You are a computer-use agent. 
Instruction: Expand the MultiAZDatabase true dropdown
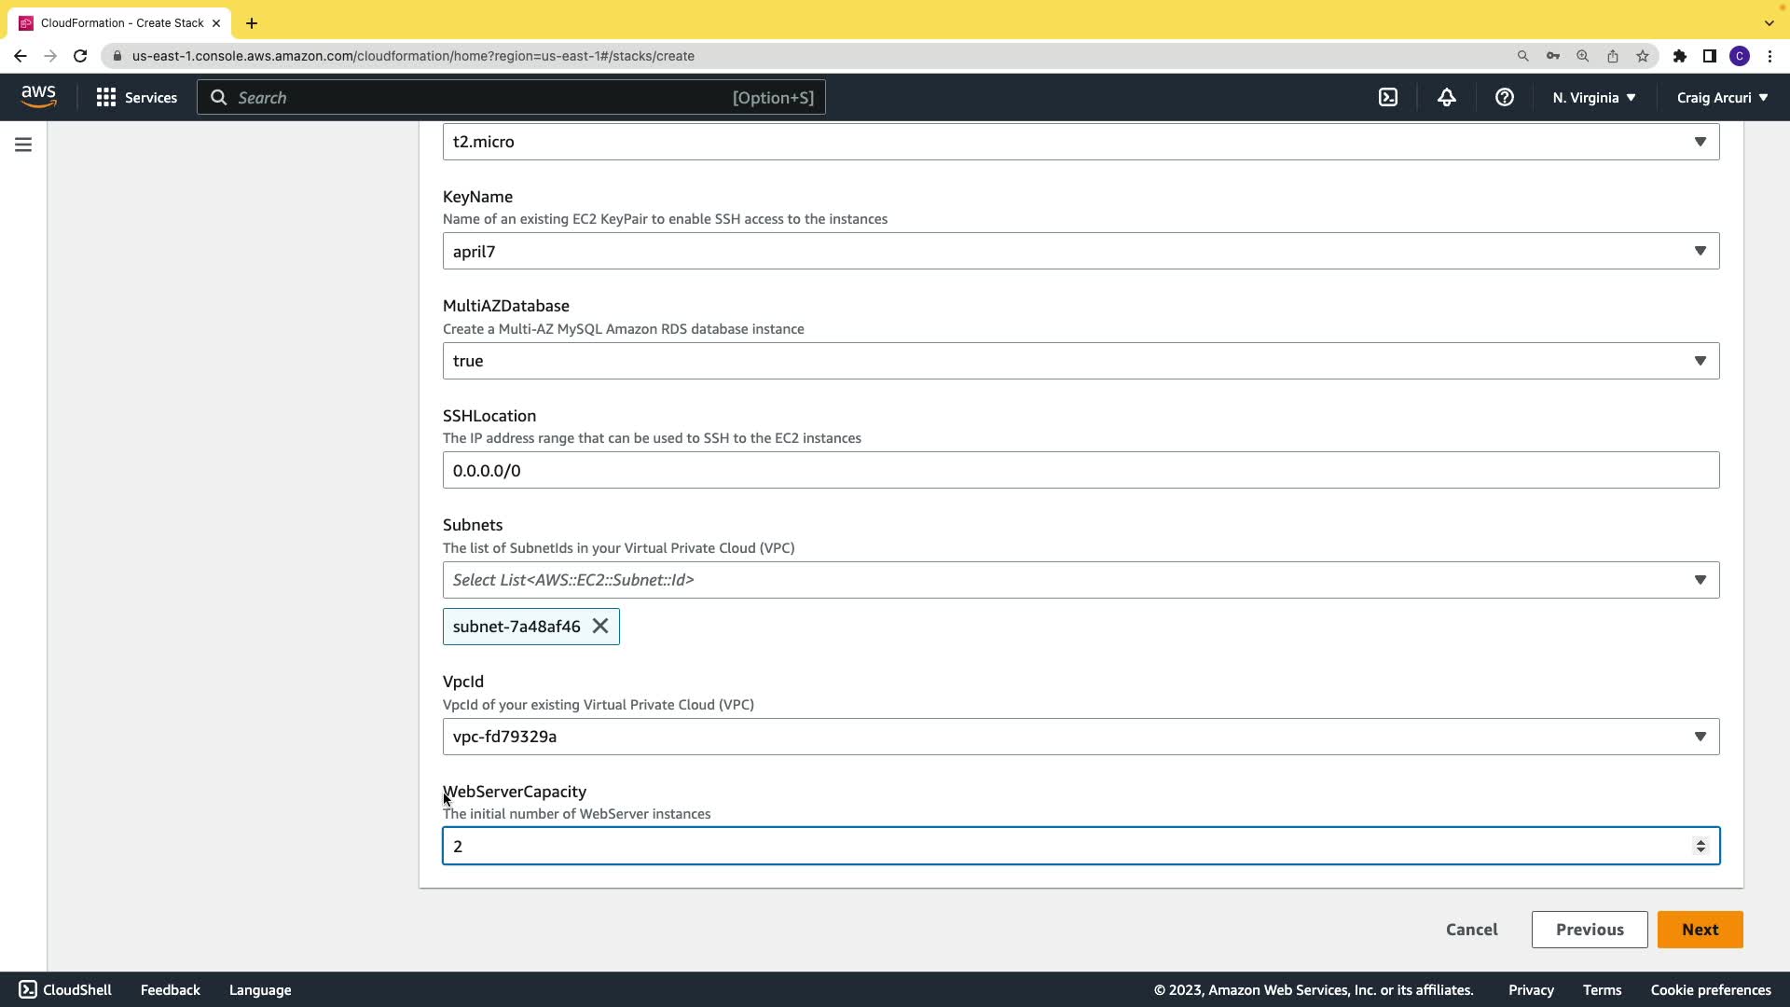1080,361
